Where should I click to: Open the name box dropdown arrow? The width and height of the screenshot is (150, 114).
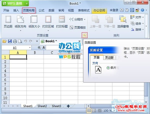(30, 48)
